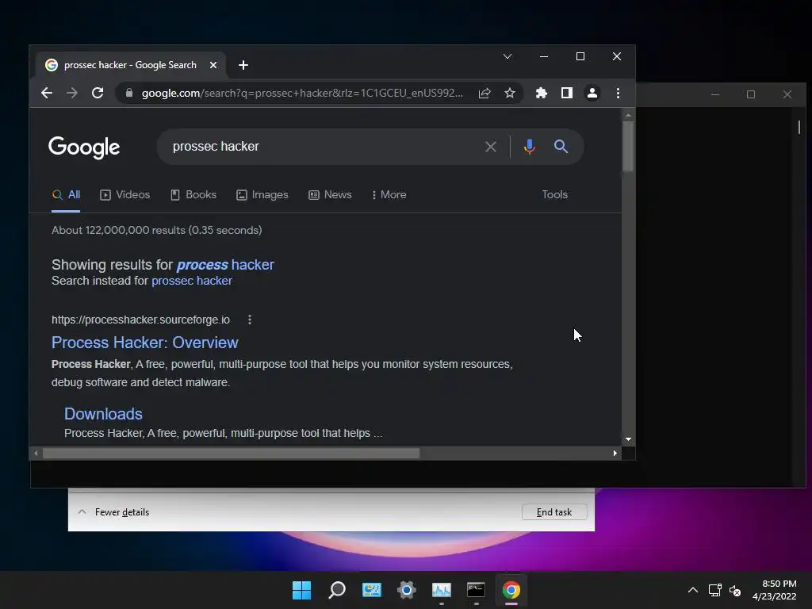Start voice search with the microphone icon

pyautogui.click(x=529, y=147)
